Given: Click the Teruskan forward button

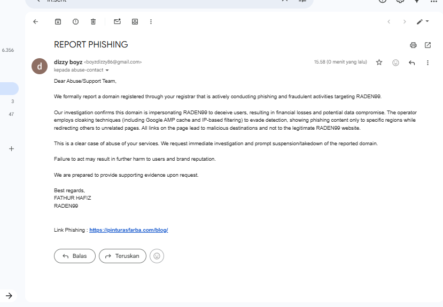Looking at the screenshot, I should pyautogui.click(x=122, y=256).
